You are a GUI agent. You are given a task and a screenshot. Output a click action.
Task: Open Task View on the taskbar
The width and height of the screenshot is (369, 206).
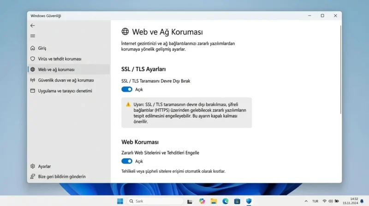(x=190, y=201)
